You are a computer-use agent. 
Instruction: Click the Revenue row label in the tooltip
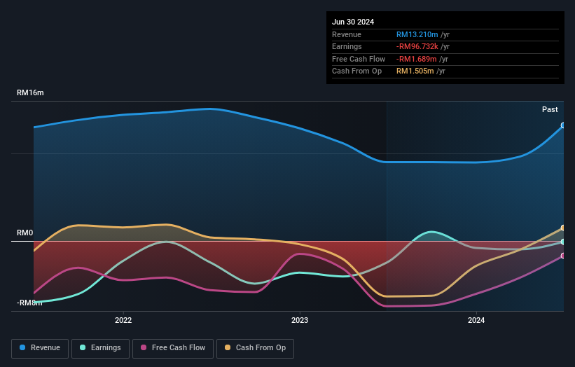tap(347, 34)
